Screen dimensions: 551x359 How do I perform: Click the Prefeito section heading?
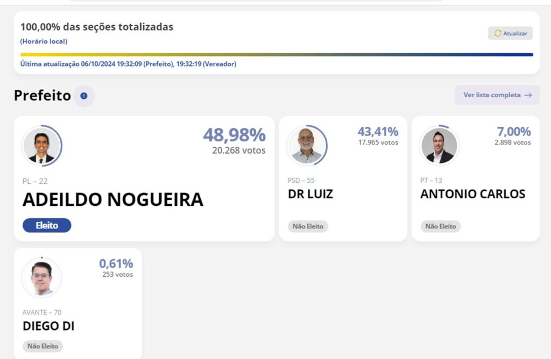click(x=43, y=96)
